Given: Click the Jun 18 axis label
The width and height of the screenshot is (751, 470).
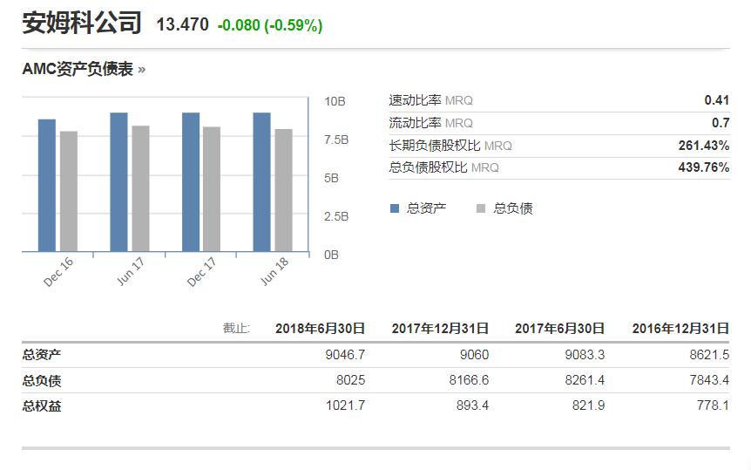Looking at the screenshot, I should [x=274, y=271].
